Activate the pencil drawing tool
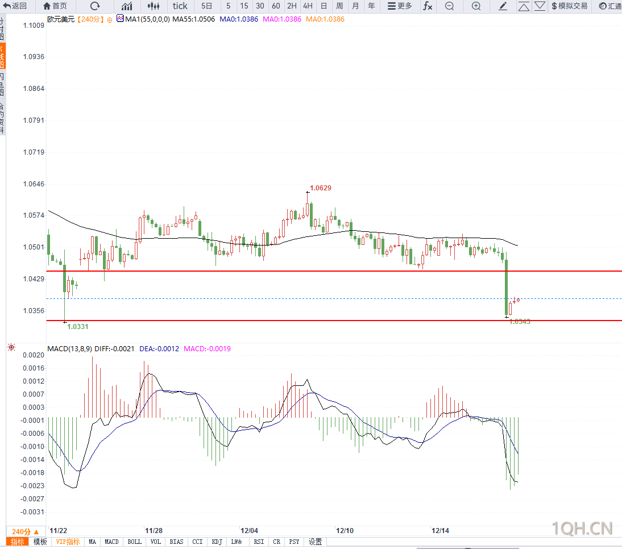 (503, 6)
